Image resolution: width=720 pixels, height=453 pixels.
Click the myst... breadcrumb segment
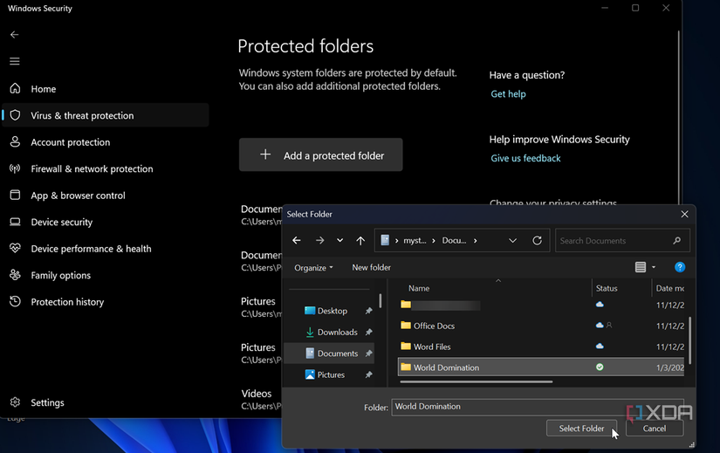[415, 240]
